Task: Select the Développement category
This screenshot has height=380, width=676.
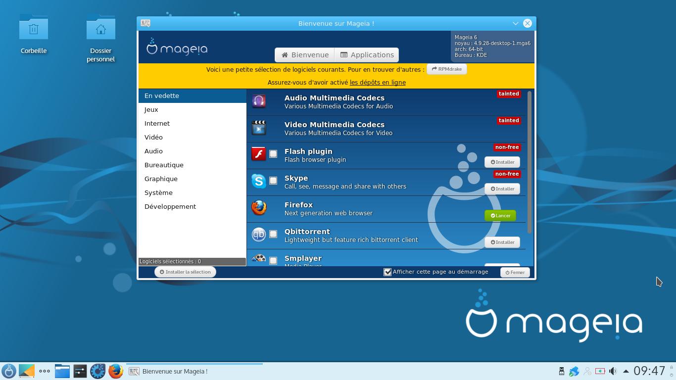Action: 192,207
